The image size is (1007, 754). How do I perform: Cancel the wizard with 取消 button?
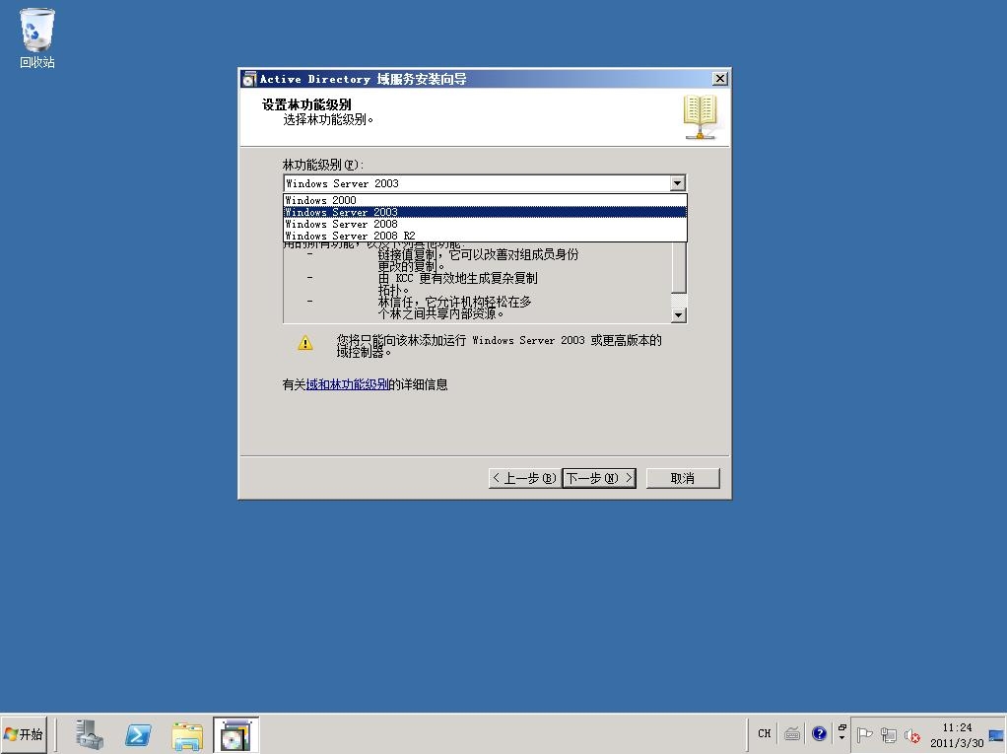point(683,478)
